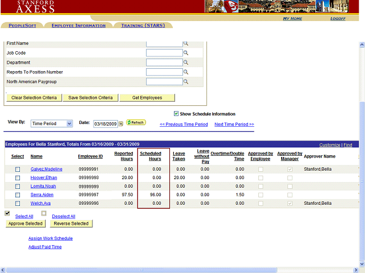Viewport: 365px width, 273px height.
Task: Toggle Show Schedule Information checkbox
Action: (176, 114)
